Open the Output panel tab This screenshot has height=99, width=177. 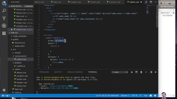click(58, 72)
